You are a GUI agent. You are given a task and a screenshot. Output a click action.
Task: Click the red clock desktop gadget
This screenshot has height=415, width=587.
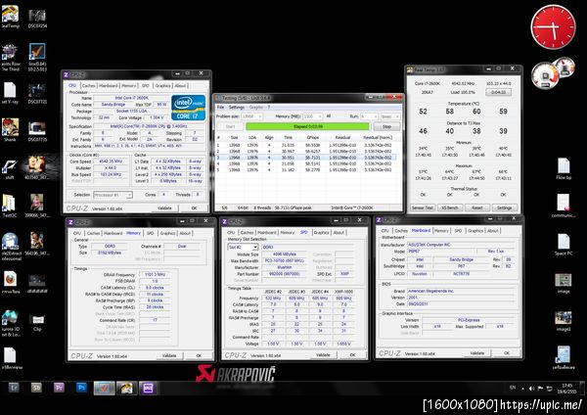pyautogui.click(x=553, y=27)
